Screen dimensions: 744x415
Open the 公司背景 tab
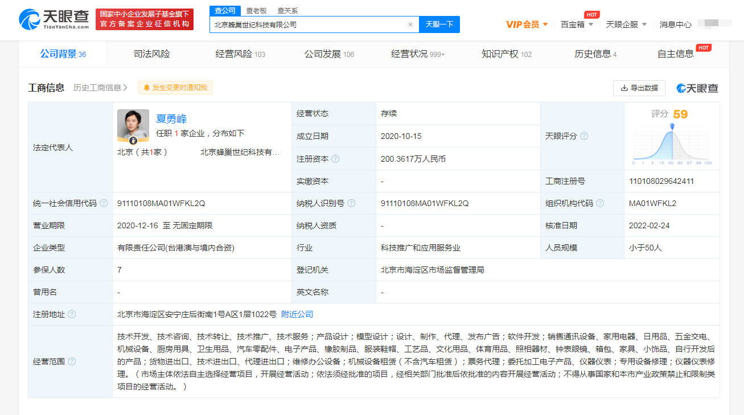63,54
